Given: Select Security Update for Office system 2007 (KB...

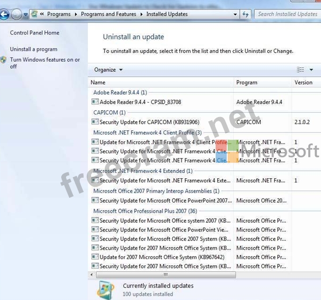Looking at the screenshot, I should pyautogui.click(x=165, y=221).
